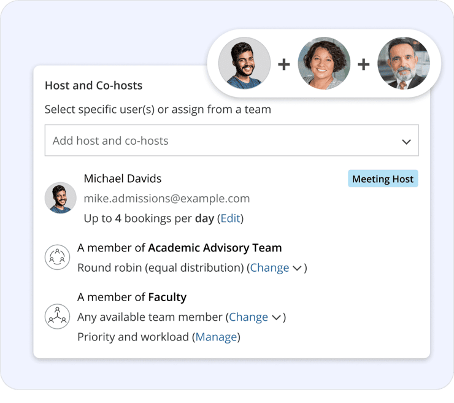
Task: Expand chevron next to Round robin Change
Action: point(297,268)
